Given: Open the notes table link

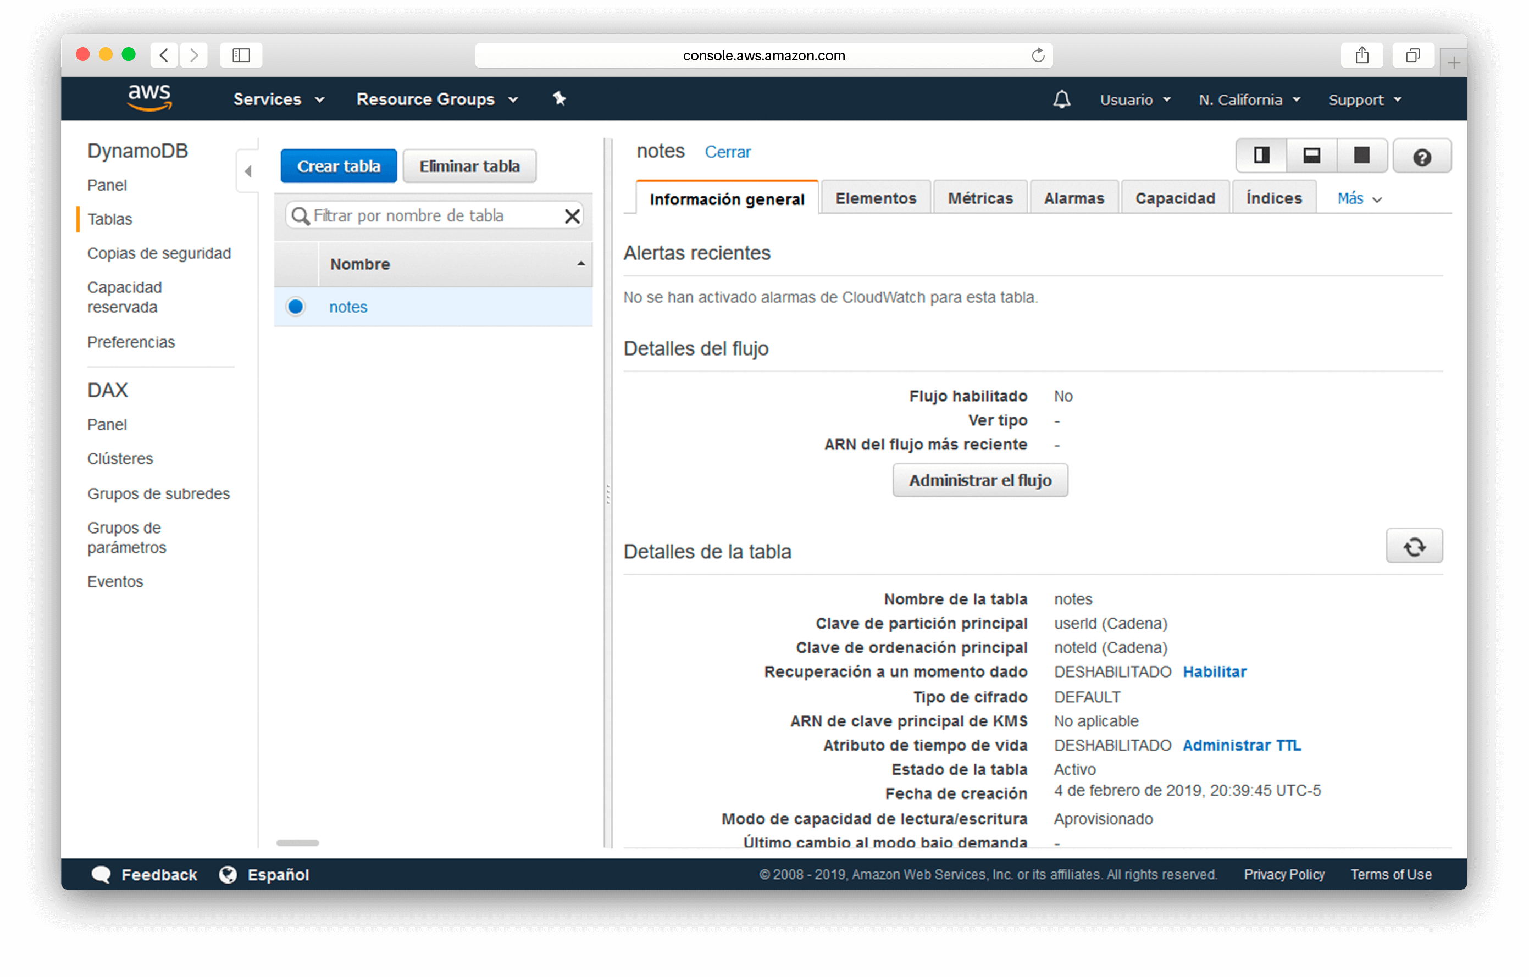Looking at the screenshot, I should [x=348, y=307].
